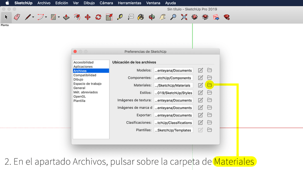Open the 3D Warehouse icon

(x=195, y=17)
